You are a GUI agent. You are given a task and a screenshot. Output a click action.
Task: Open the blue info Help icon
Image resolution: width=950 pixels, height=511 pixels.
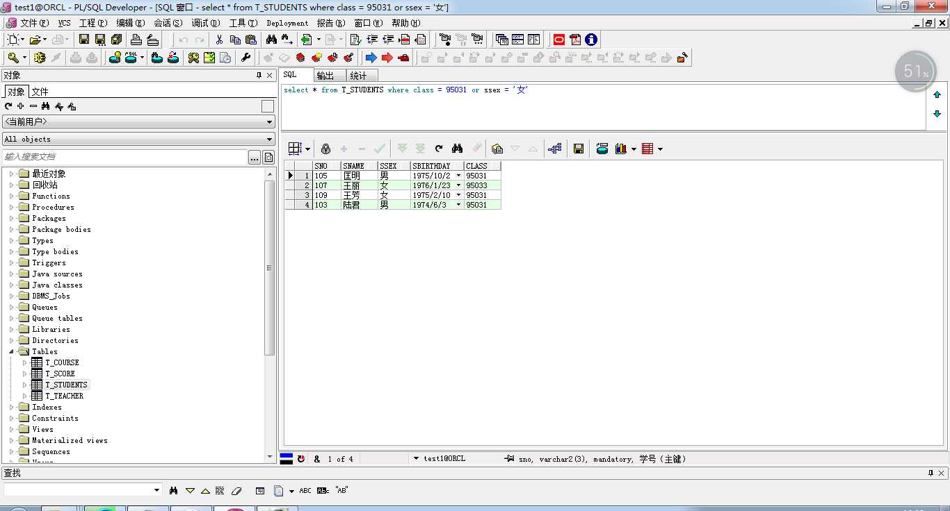tap(591, 40)
